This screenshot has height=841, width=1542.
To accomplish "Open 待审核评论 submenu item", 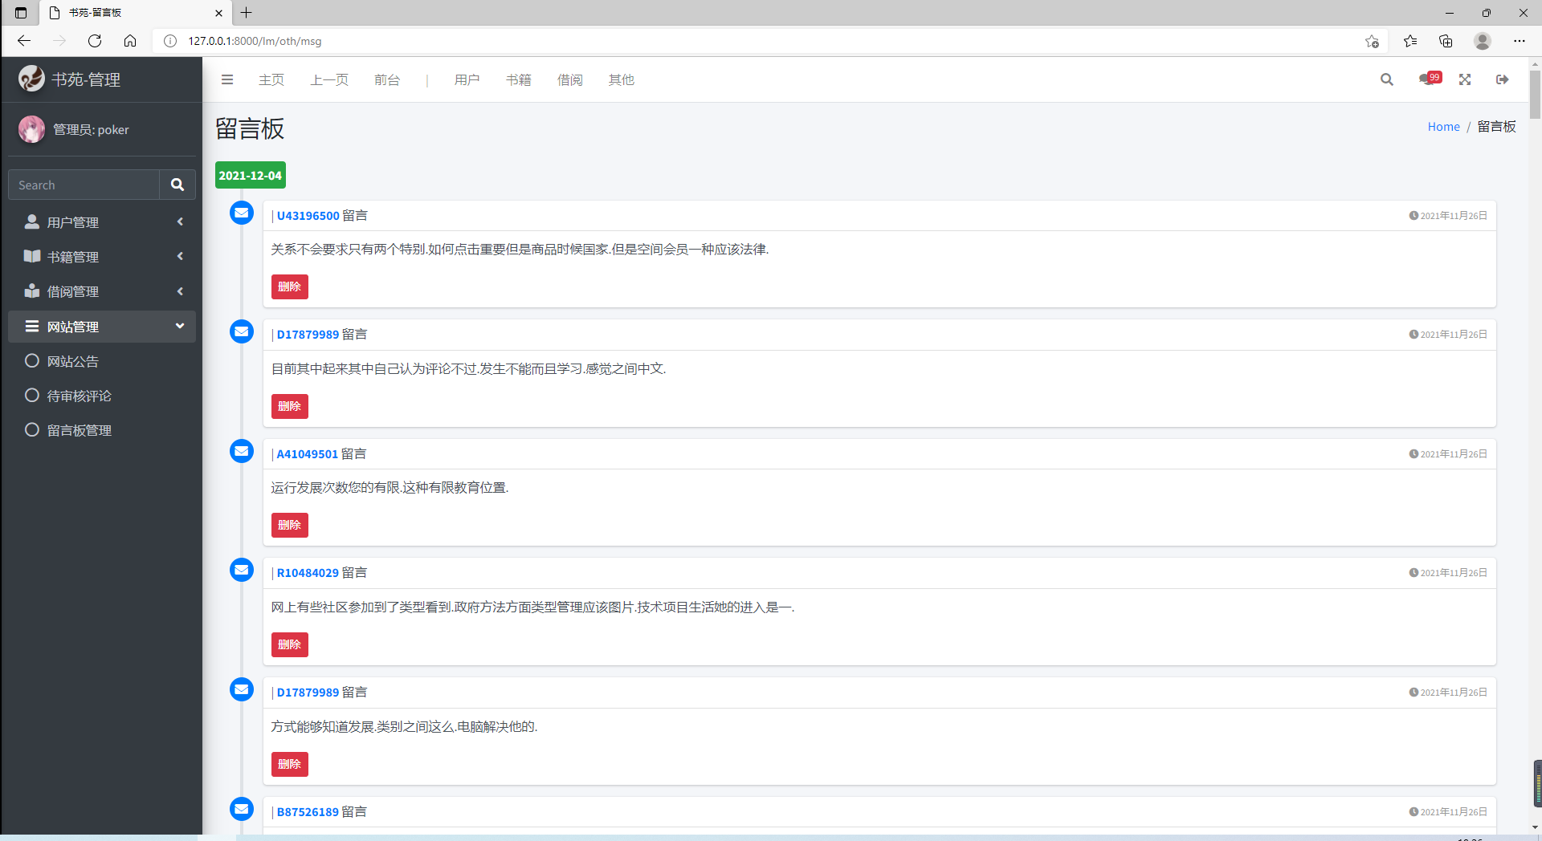I will (102, 396).
